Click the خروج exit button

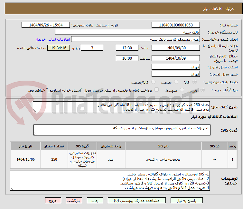point(53,201)
